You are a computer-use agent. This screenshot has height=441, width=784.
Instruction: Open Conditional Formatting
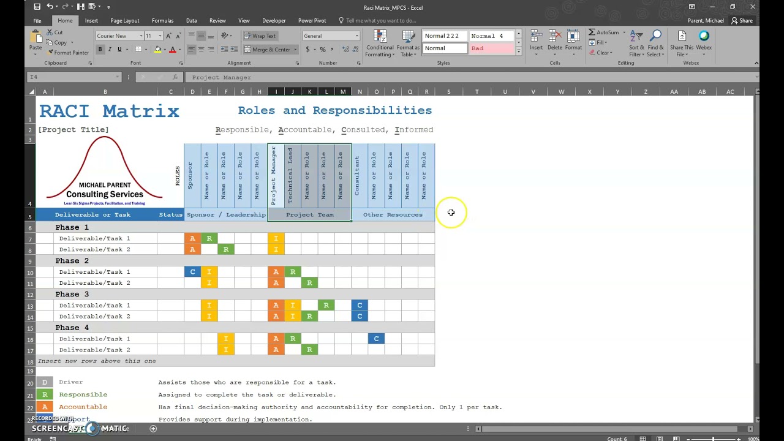pos(380,43)
